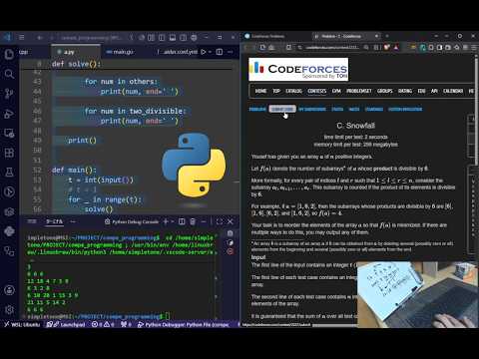Open panel tabs overflow ellipsis

click(73, 221)
